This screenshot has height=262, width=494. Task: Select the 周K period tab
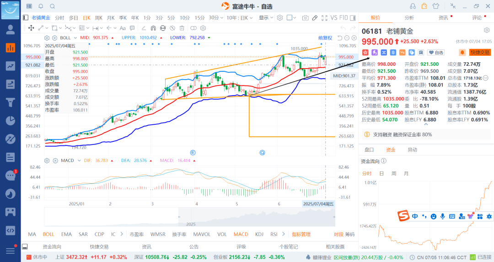tap(99, 18)
